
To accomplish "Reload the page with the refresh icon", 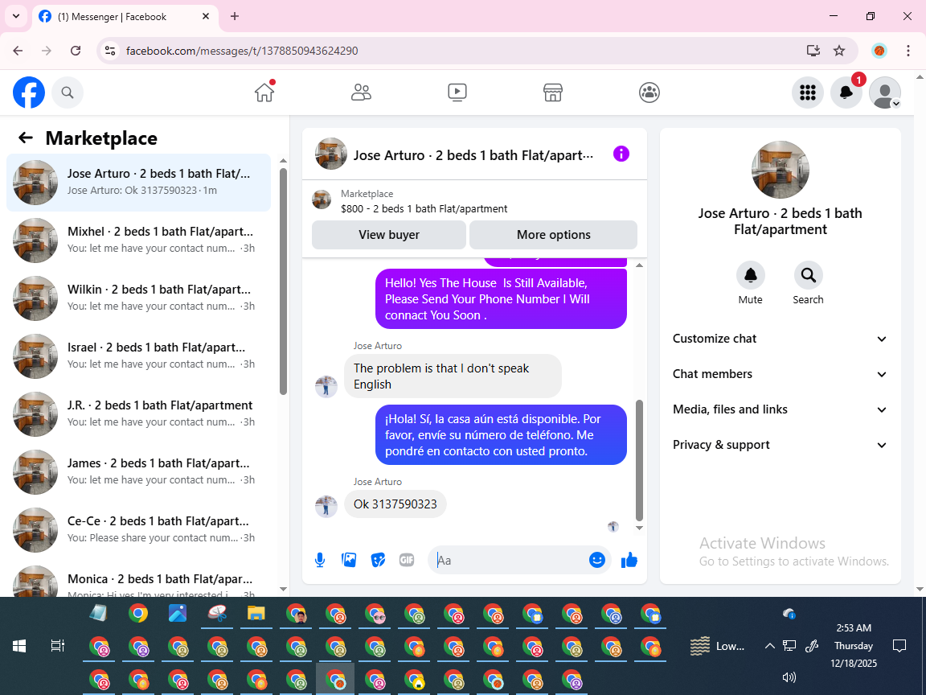I will click(76, 51).
